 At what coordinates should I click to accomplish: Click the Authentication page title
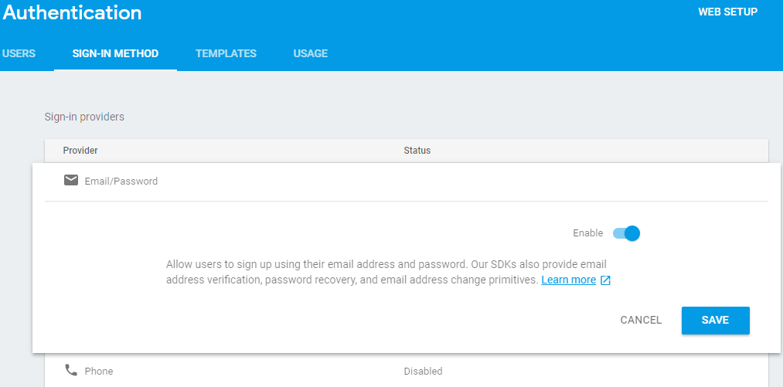pyautogui.click(x=72, y=13)
